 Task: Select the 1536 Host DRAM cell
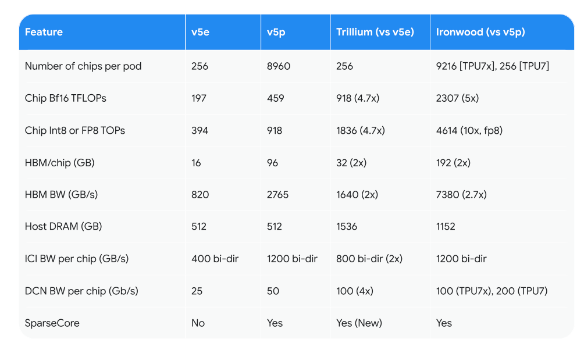347,227
